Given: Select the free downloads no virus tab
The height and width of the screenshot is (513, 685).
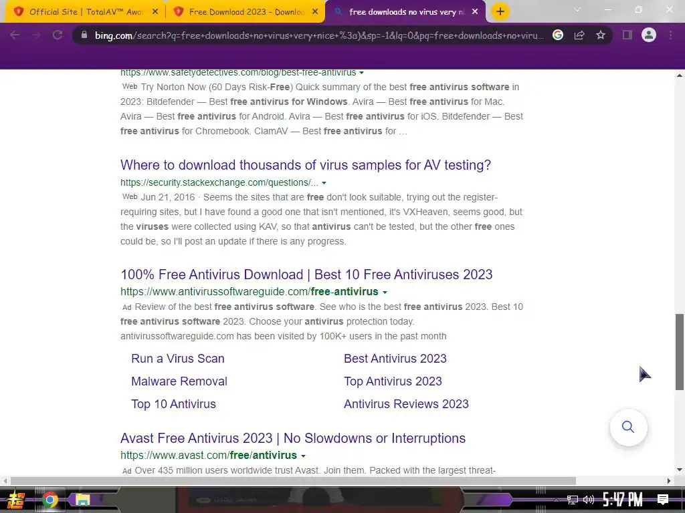Looking at the screenshot, I should point(407,12).
